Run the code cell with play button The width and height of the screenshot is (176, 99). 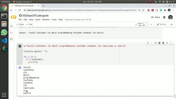point(20,46)
